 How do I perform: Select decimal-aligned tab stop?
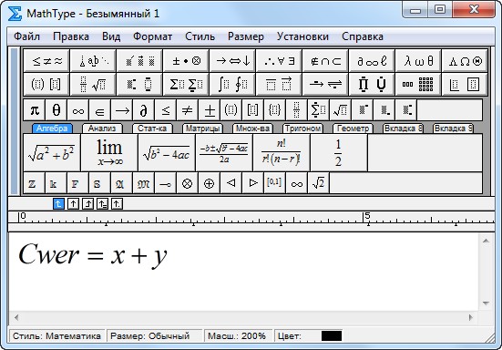(117, 203)
